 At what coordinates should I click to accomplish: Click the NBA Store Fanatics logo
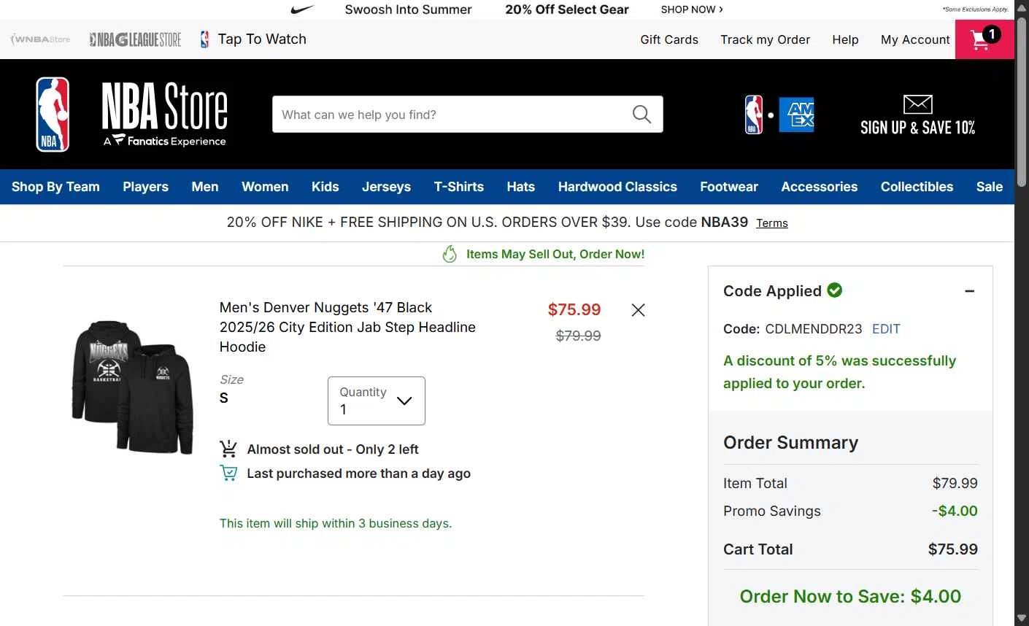click(x=164, y=115)
